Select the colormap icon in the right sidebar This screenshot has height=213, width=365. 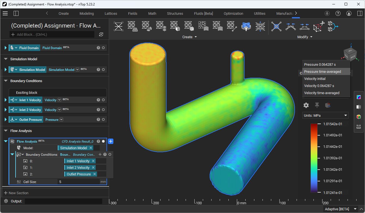pyautogui.click(x=359, y=97)
